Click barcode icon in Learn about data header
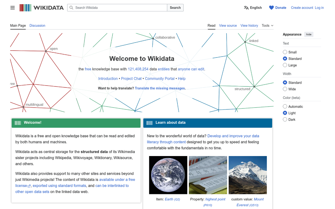Screen dimensions: 335x209 (x=150, y=123)
